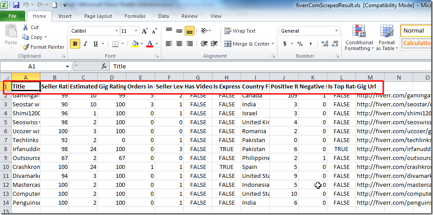The height and width of the screenshot is (215, 433).
Task: Toggle Italic formatting
Action: [85, 44]
